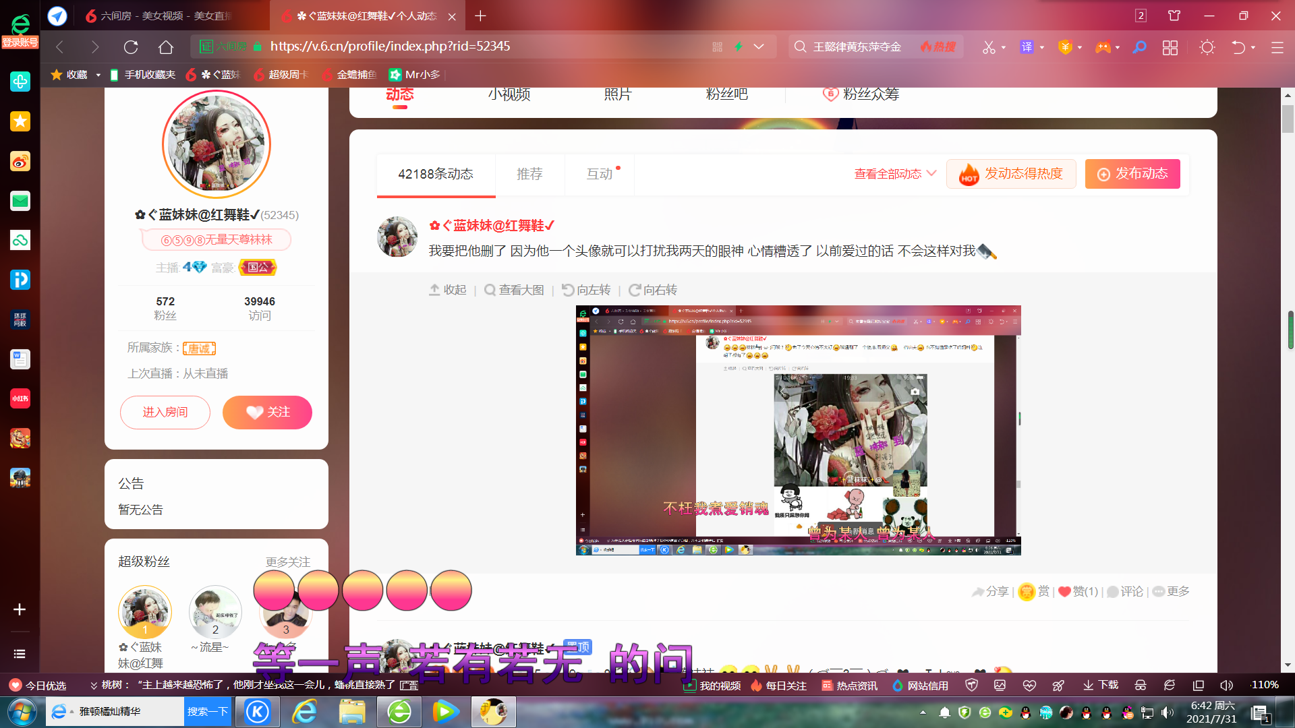Viewport: 1295px width, 728px height.
Task: Click the download icon in status bar
Action: 1101,685
